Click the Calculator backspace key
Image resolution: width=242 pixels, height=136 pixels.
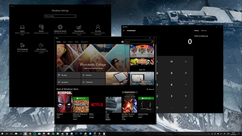[172, 62]
